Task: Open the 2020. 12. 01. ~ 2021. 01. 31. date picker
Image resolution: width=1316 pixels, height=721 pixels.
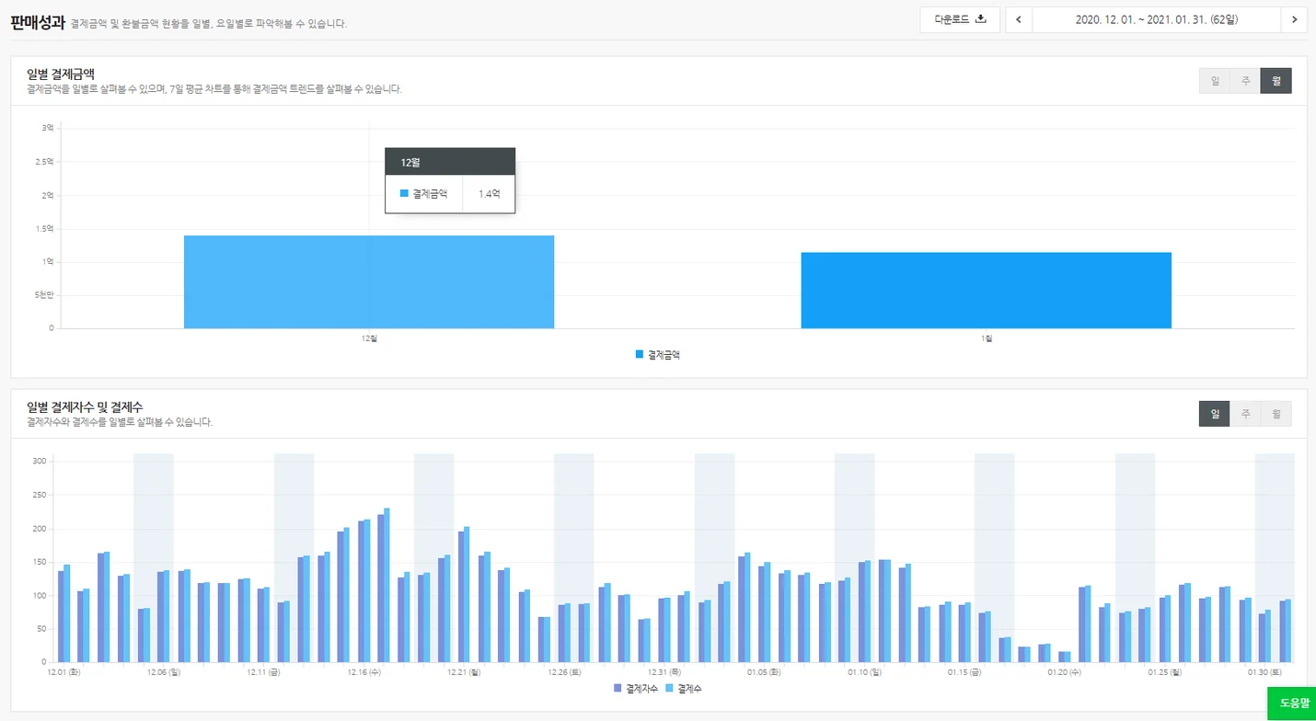Action: [1156, 19]
